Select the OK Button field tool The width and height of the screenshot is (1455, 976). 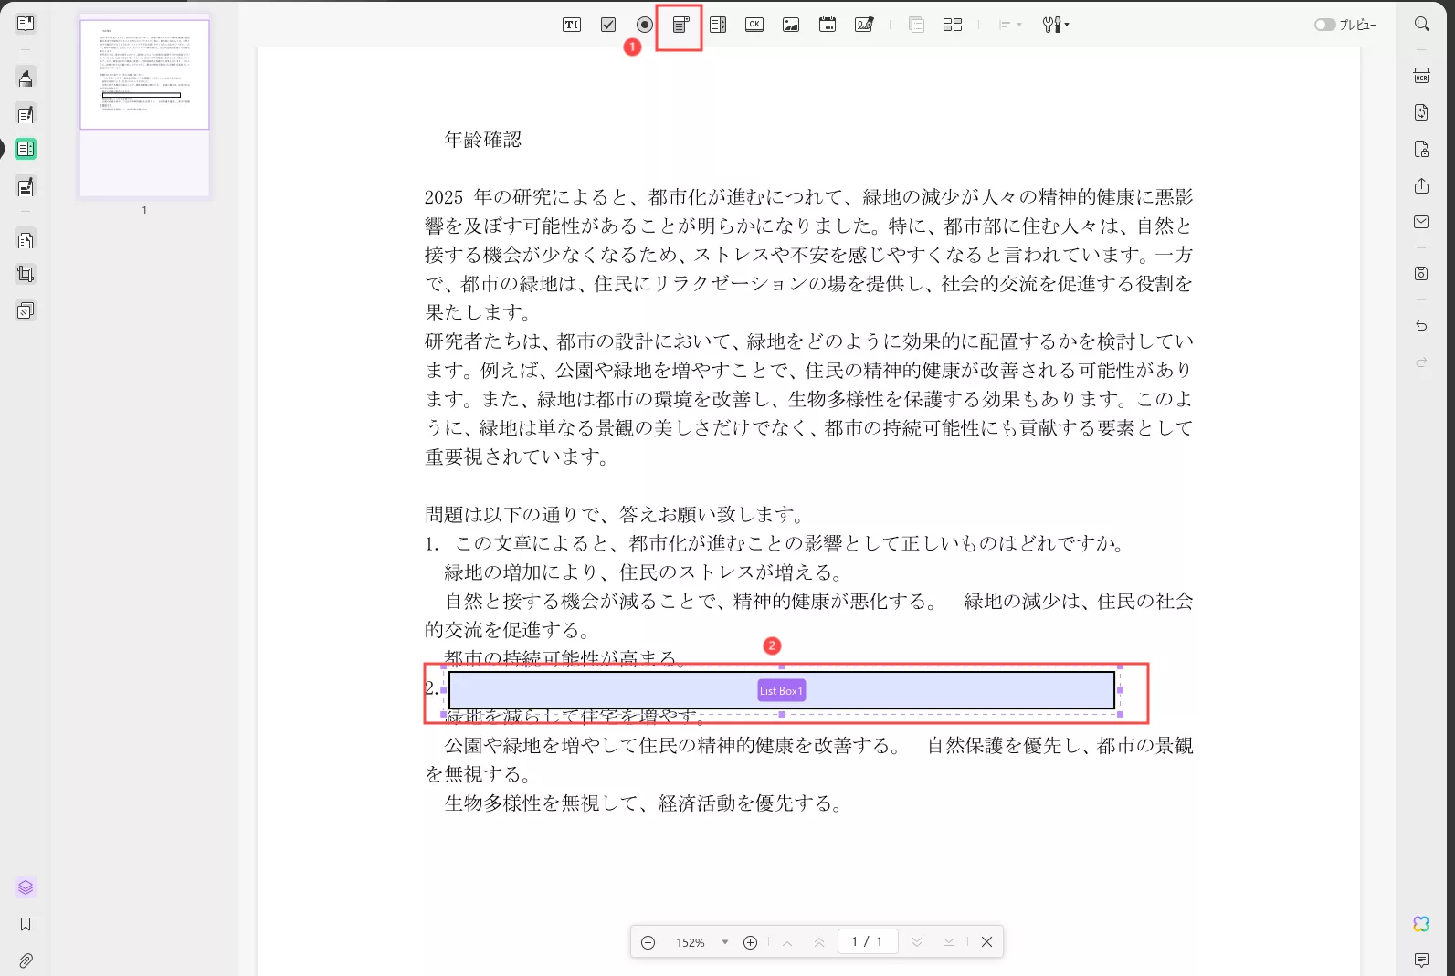click(754, 25)
